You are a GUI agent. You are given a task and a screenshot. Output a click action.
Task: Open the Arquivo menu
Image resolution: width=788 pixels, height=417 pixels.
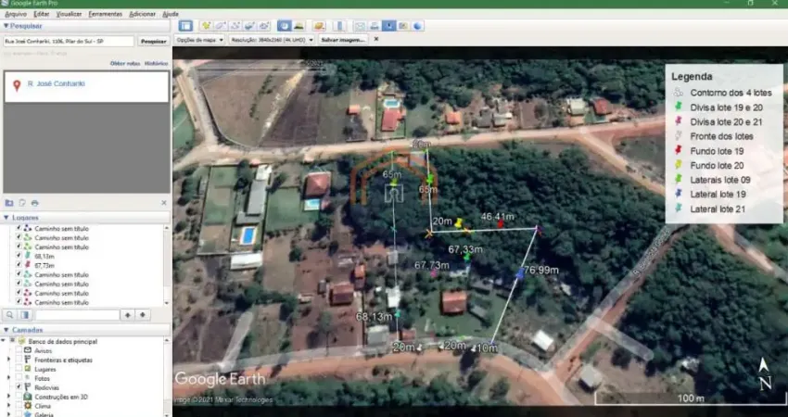click(16, 14)
